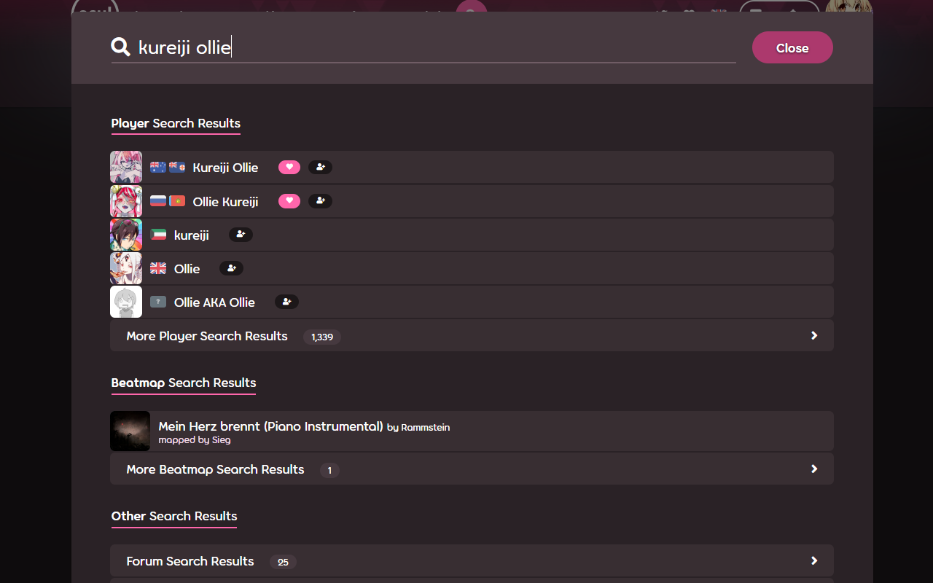This screenshot has height=583, width=933.
Task: Open Australian flag icon beside Kureiji Ollie
Action: (158, 167)
